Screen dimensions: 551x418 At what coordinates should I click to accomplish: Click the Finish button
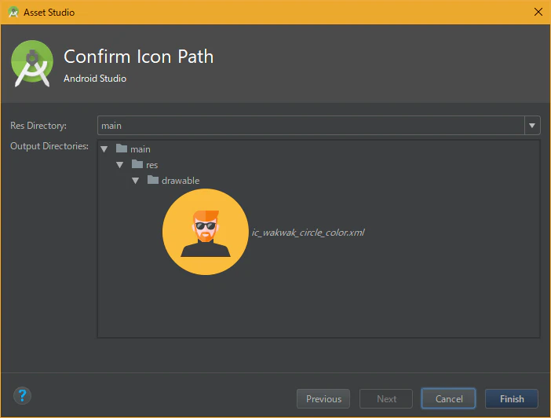pos(512,398)
